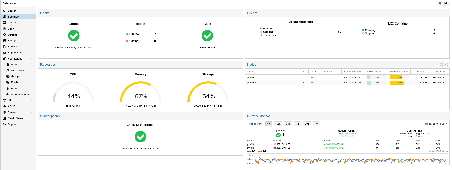This screenshot has height=170, width=452.
Task: Select 1y ping history range
Action: pyautogui.click(x=316, y=124)
